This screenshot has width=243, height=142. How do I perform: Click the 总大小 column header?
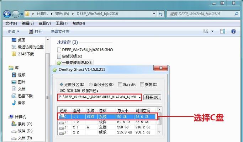point(123,110)
